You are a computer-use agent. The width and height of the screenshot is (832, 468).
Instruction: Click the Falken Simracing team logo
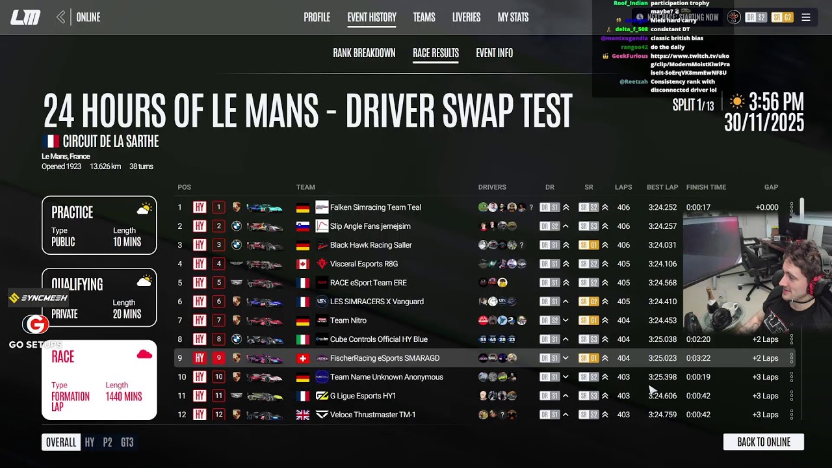322,207
